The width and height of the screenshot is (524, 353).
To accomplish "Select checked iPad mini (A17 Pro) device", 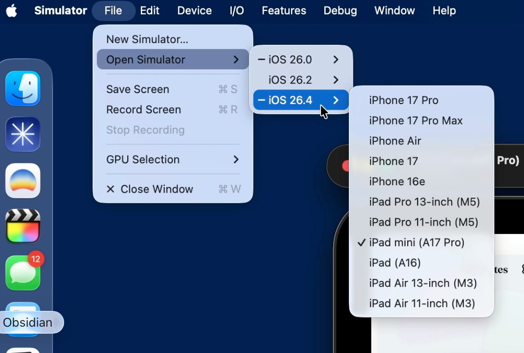I will pos(416,242).
